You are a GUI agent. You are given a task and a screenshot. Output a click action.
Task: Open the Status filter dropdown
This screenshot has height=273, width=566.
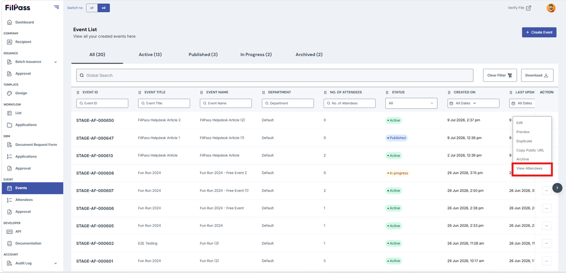pos(411,103)
